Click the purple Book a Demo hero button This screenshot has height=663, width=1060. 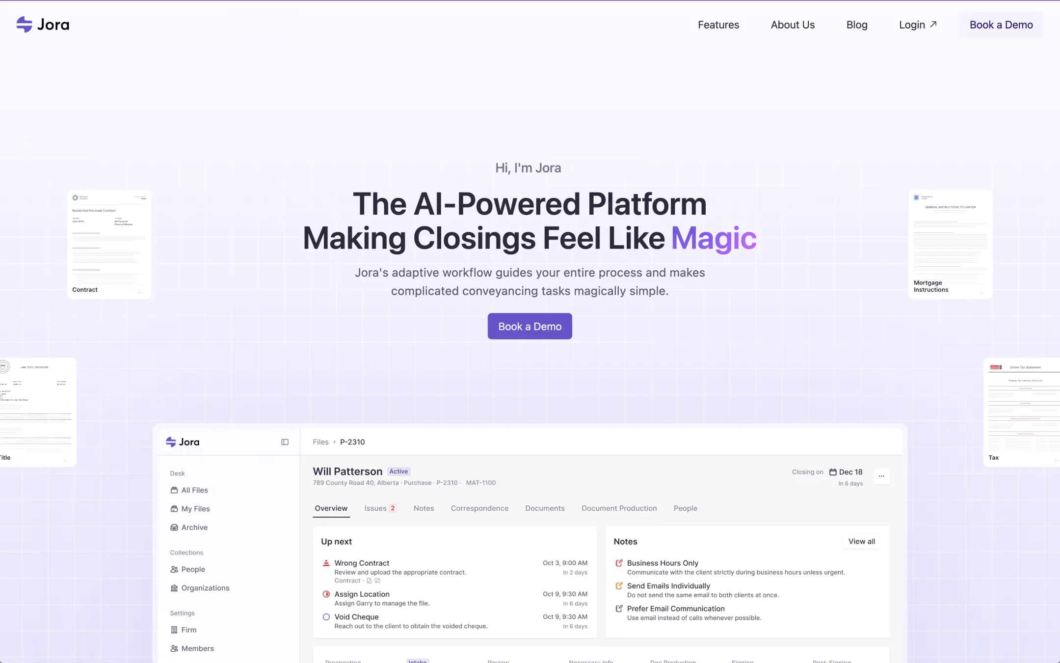tap(530, 327)
